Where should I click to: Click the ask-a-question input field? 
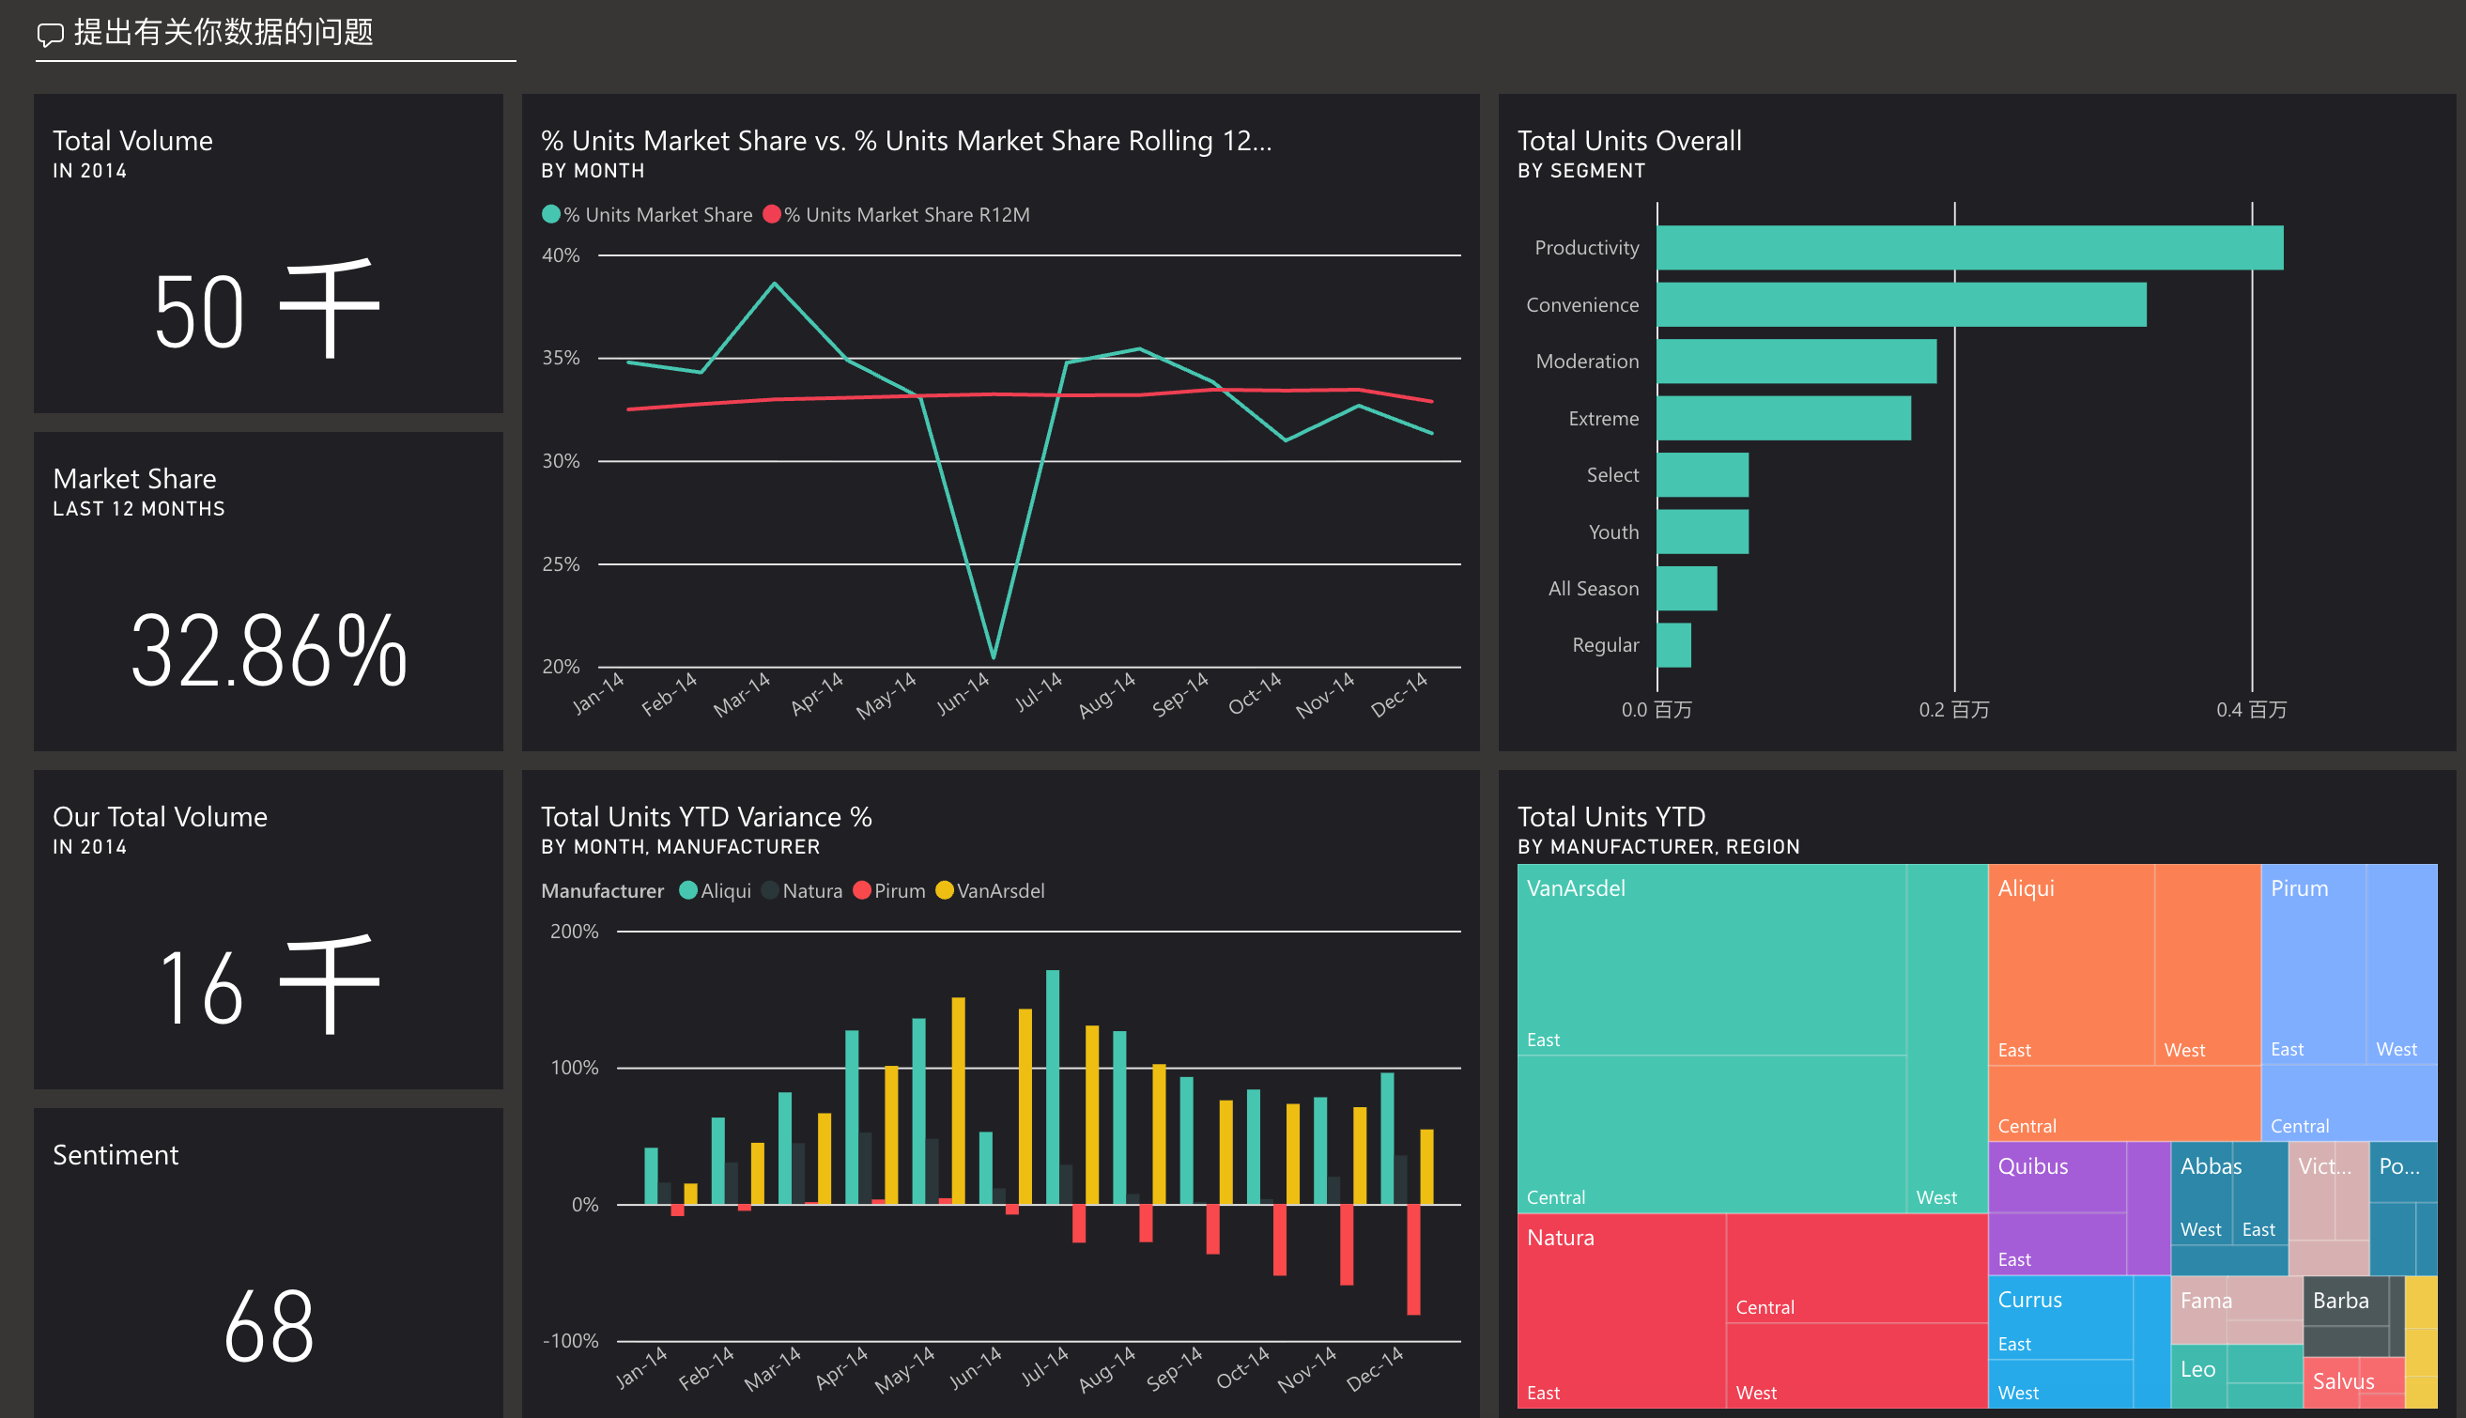[x=292, y=33]
